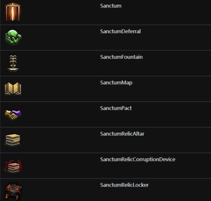Image resolution: width=211 pixels, height=201 pixels.
Task: Click the SanctumPact handshake icon
Action: click(13, 115)
